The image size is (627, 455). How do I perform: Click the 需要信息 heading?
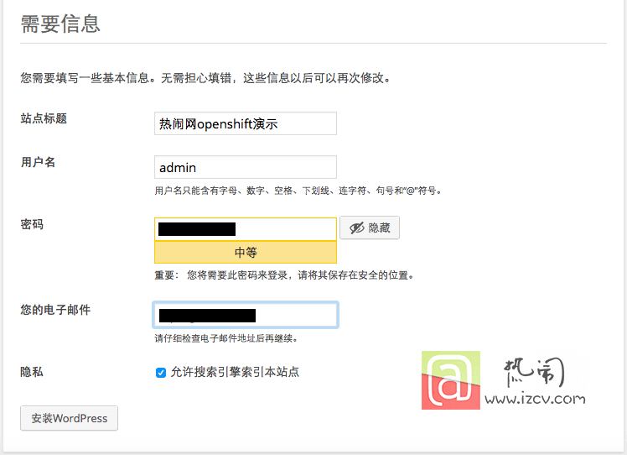tap(60, 24)
